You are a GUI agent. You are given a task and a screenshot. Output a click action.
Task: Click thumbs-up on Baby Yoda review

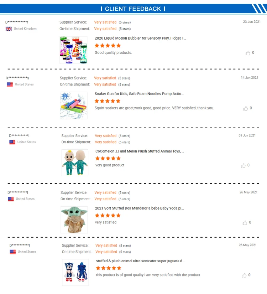coord(245,223)
